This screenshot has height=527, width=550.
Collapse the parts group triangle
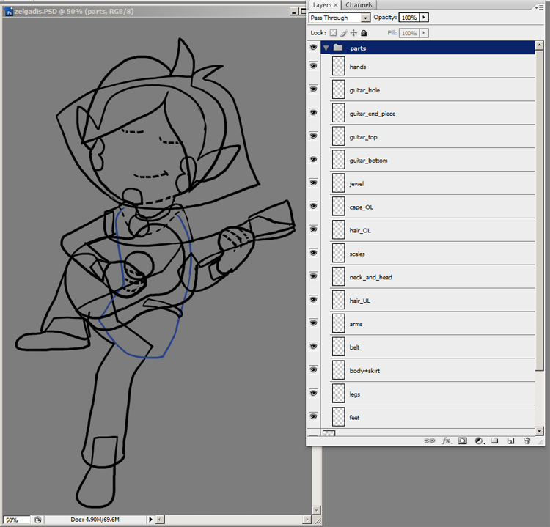coord(326,48)
